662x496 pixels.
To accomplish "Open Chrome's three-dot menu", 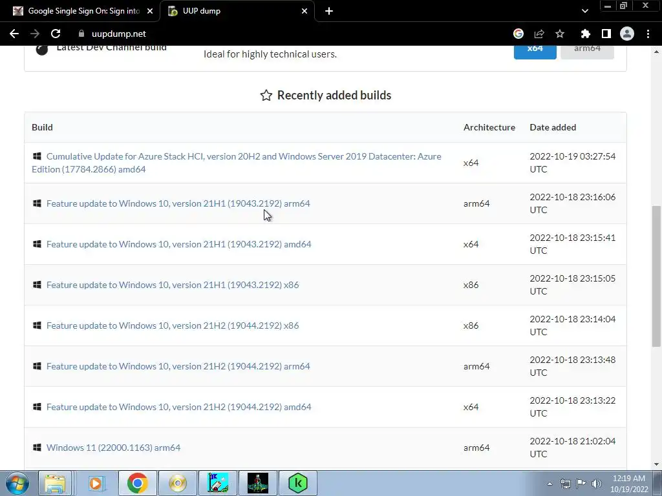I will 648,34.
